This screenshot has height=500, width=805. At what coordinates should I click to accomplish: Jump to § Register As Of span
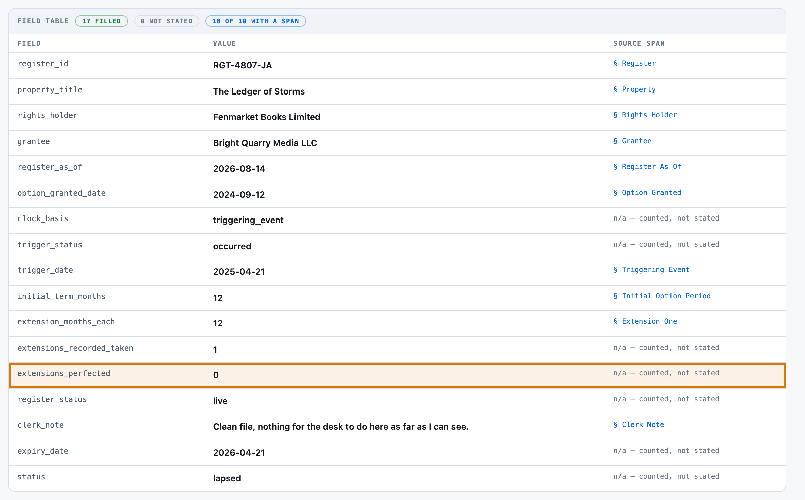(x=647, y=167)
